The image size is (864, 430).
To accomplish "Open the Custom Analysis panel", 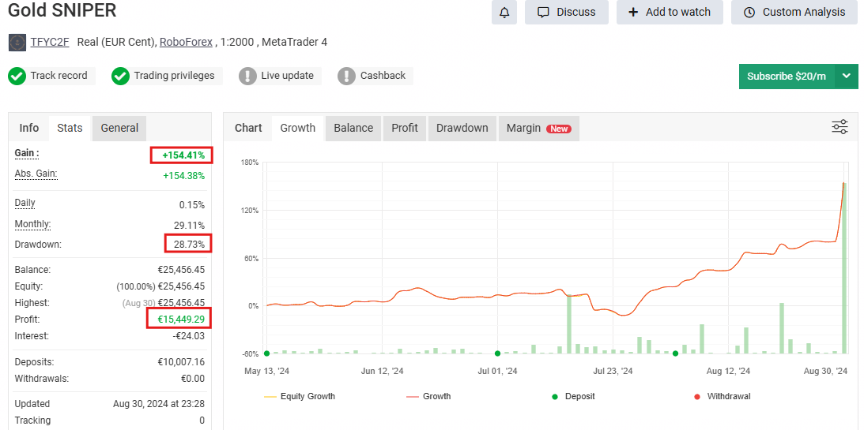I will [x=794, y=12].
